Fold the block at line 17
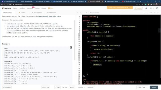Viewport: 161px width, 90px height. pos(81,47)
